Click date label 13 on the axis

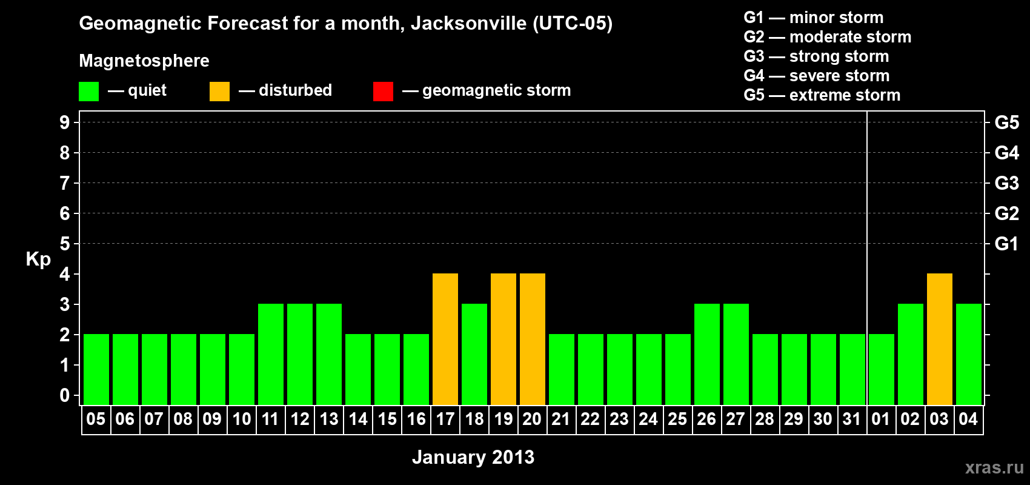[x=329, y=419]
